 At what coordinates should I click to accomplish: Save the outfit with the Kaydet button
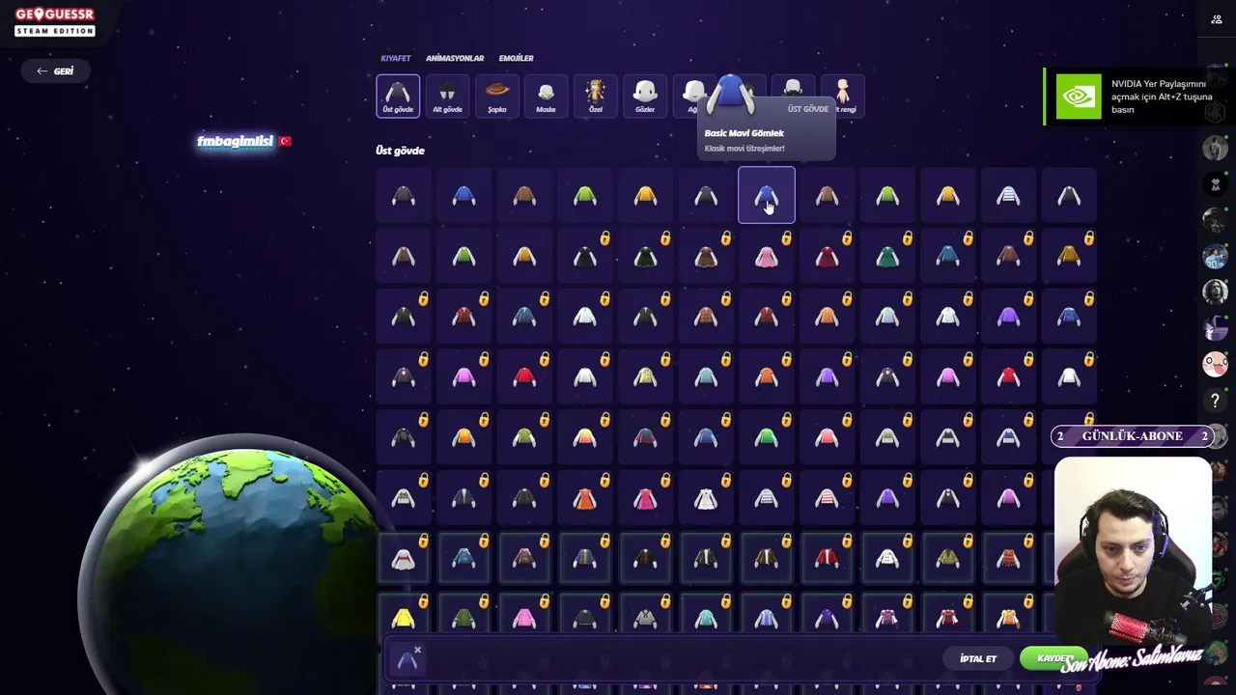1053,658
